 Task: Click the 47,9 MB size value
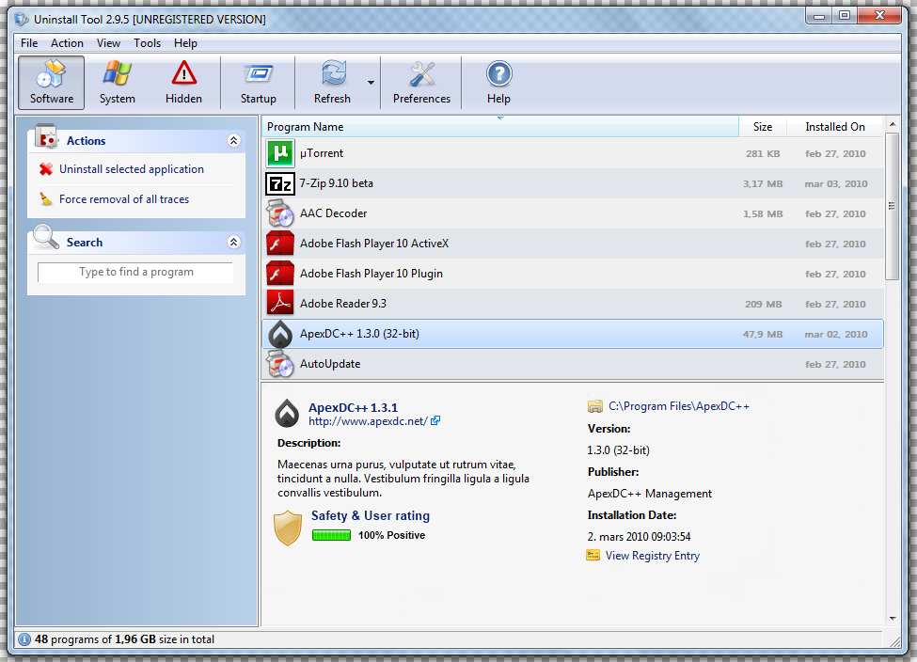coord(763,335)
